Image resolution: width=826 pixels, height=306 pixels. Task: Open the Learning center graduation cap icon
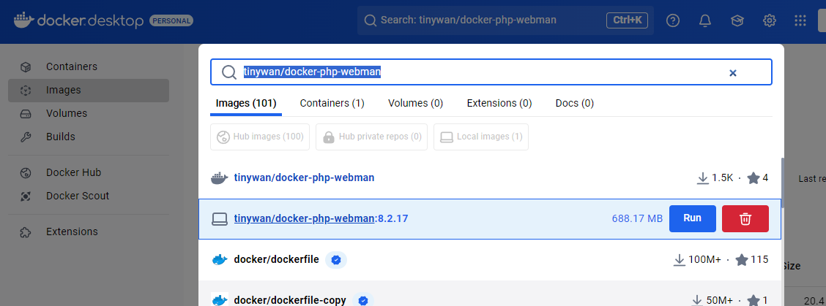[x=737, y=20]
